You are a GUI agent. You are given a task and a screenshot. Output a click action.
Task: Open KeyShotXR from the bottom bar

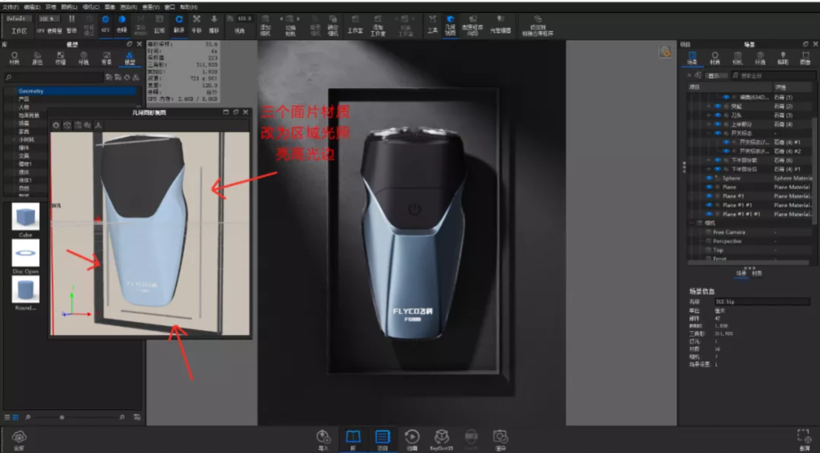pos(442,440)
